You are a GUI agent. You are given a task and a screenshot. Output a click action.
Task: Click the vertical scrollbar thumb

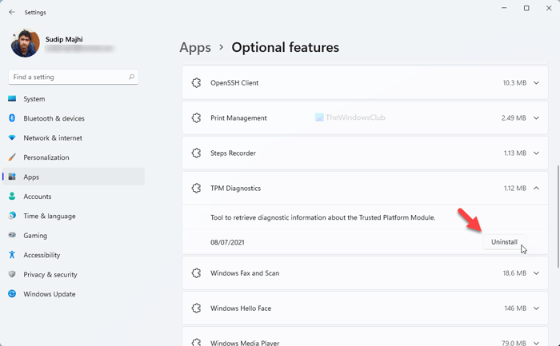(558, 217)
